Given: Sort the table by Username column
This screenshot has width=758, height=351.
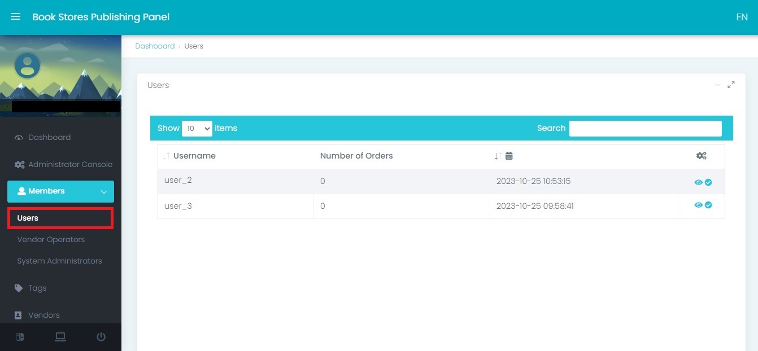Looking at the screenshot, I should click(194, 156).
